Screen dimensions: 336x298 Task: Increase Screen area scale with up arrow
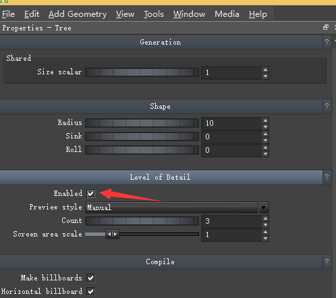[265, 232]
